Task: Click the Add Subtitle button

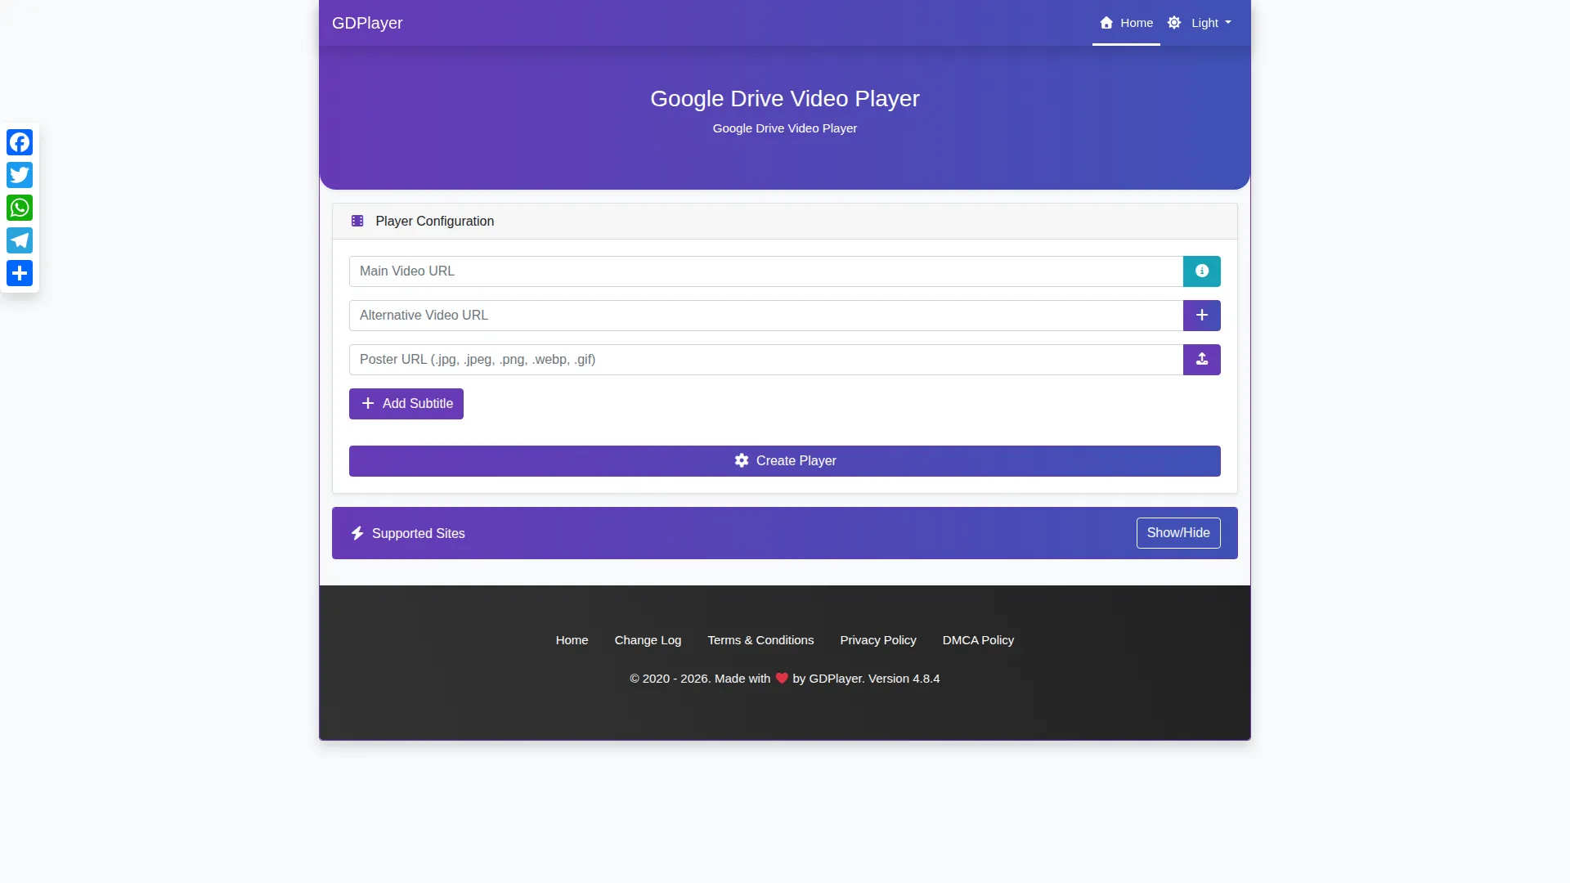Action: tap(406, 404)
